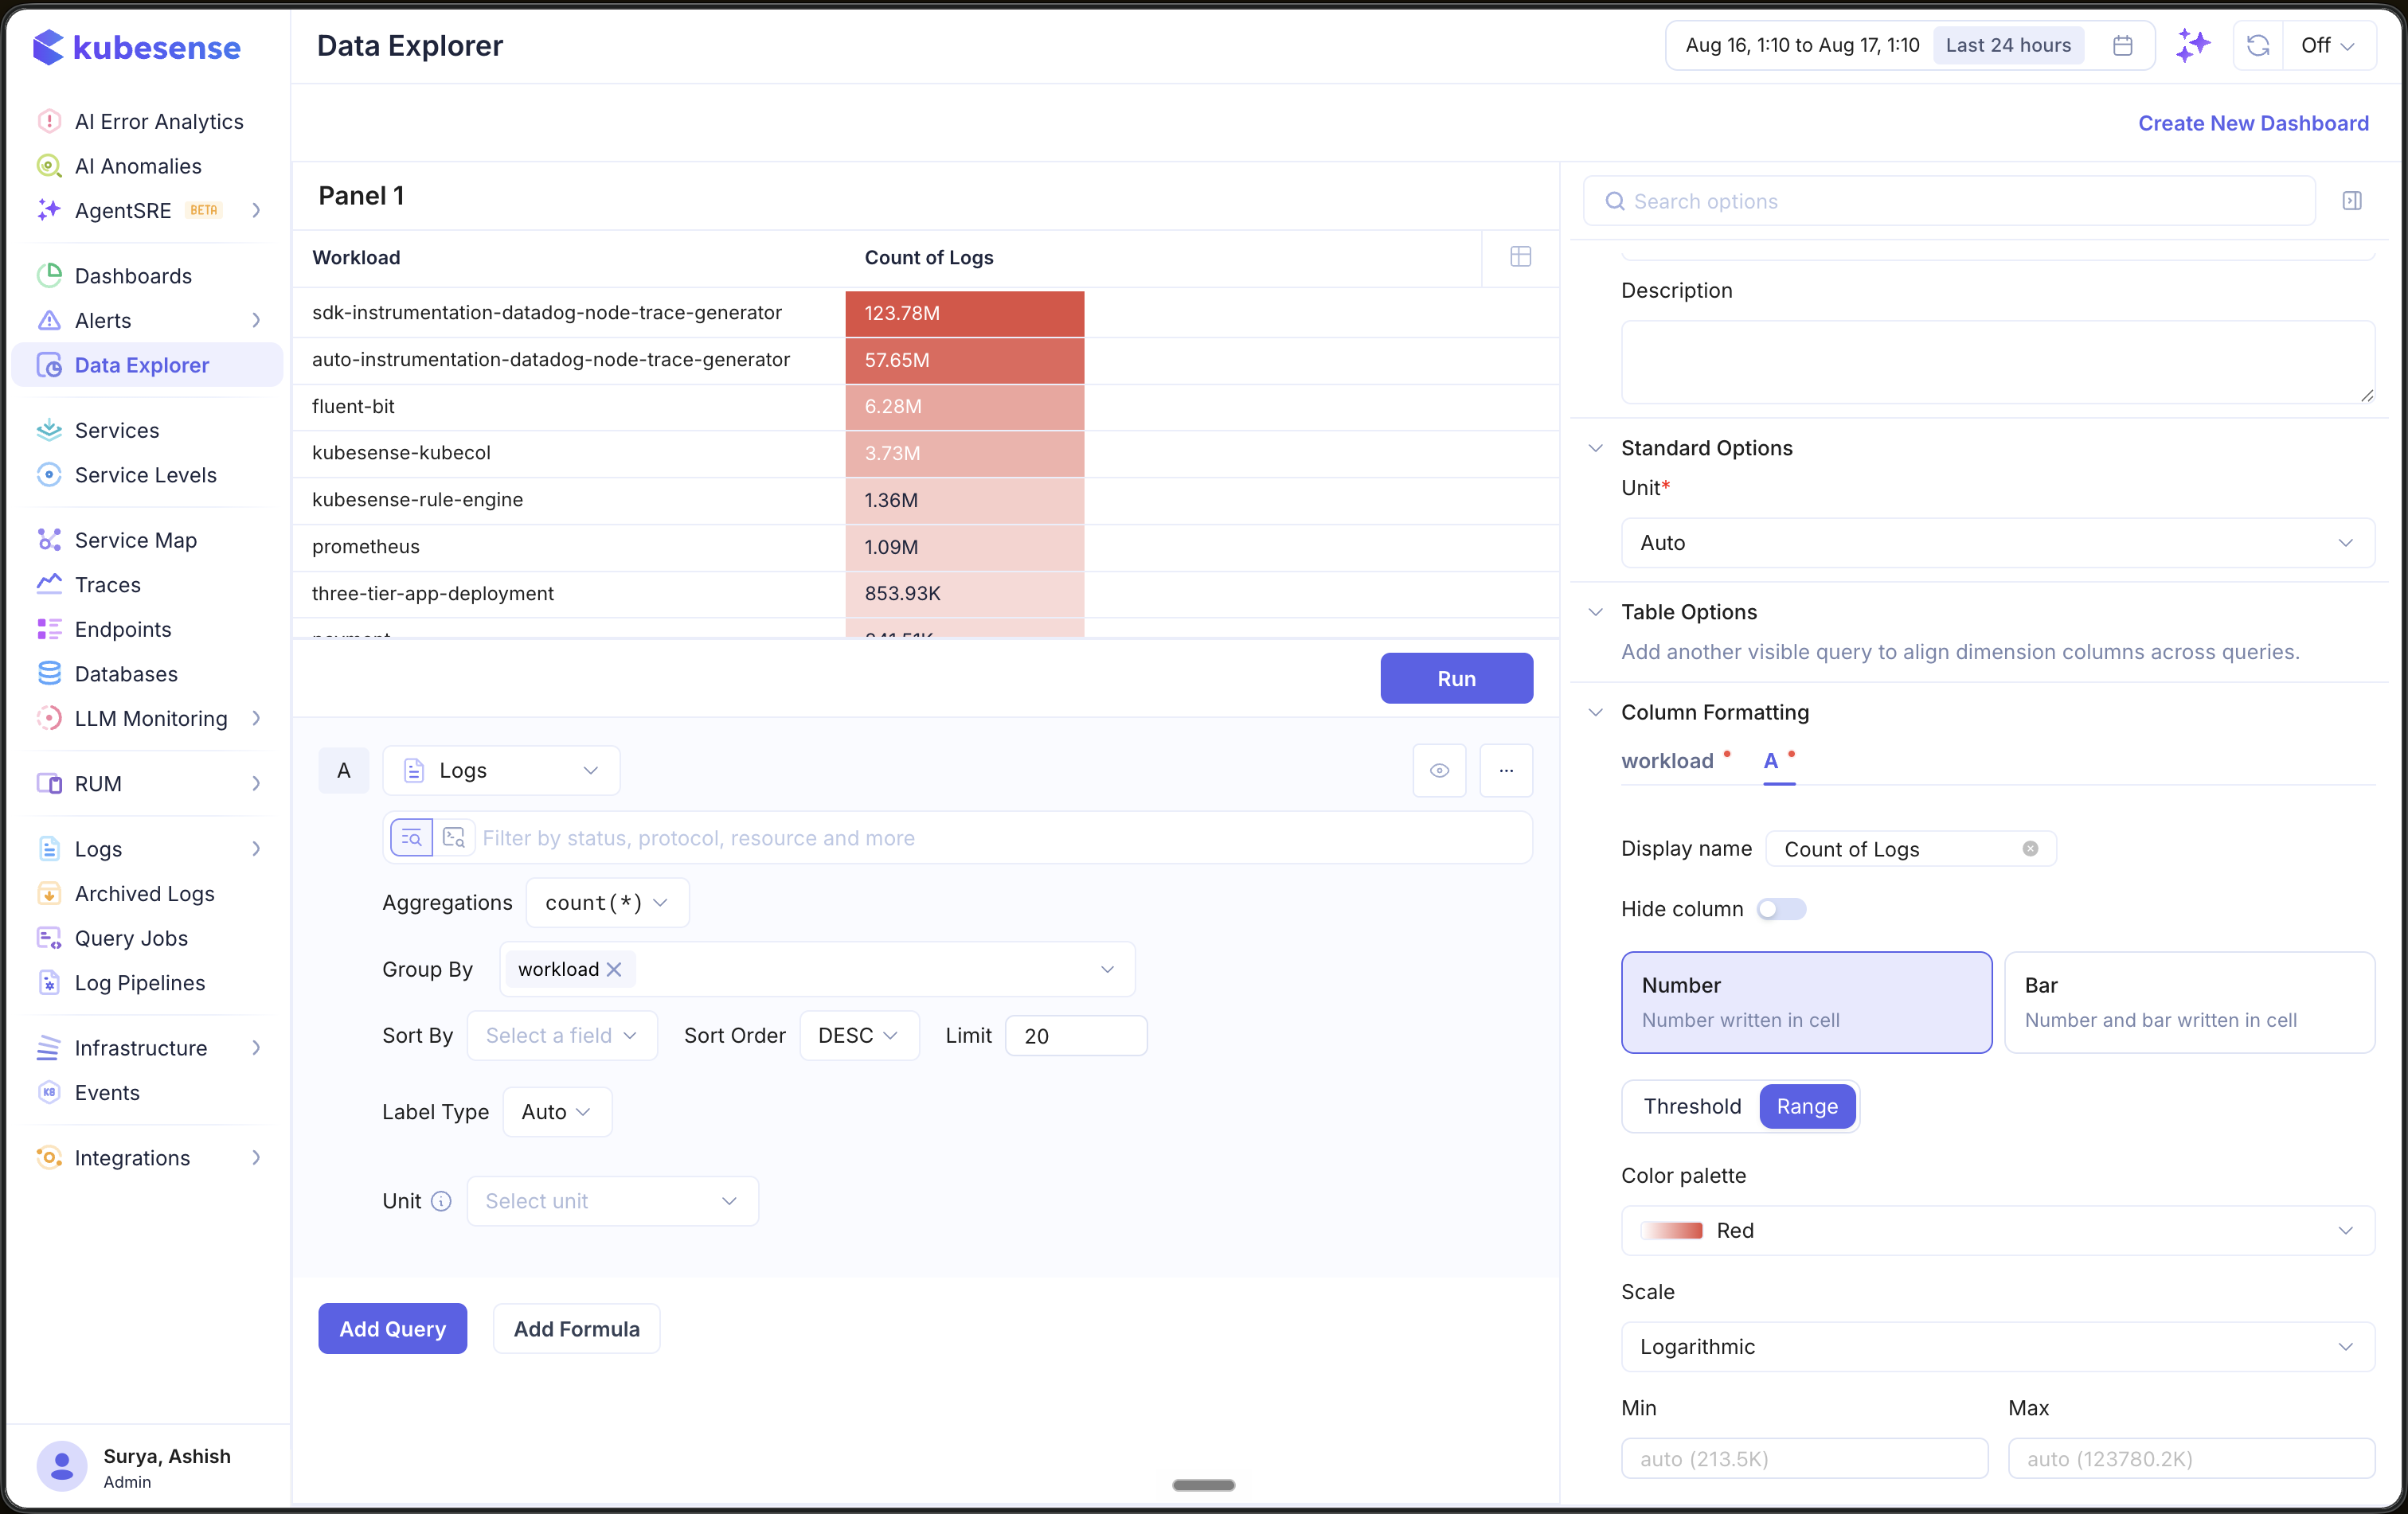
Task: Open the table column settings icon
Action: point(1520,257)
